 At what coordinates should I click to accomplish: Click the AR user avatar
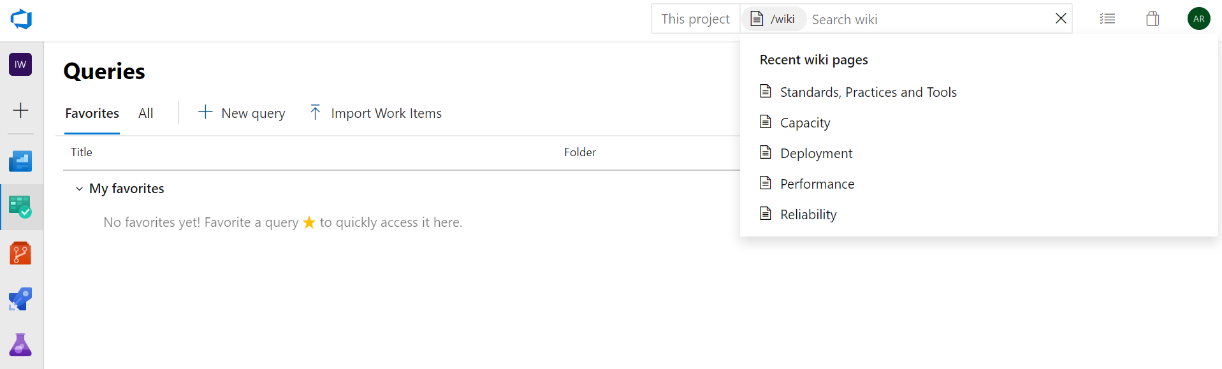1198,18
